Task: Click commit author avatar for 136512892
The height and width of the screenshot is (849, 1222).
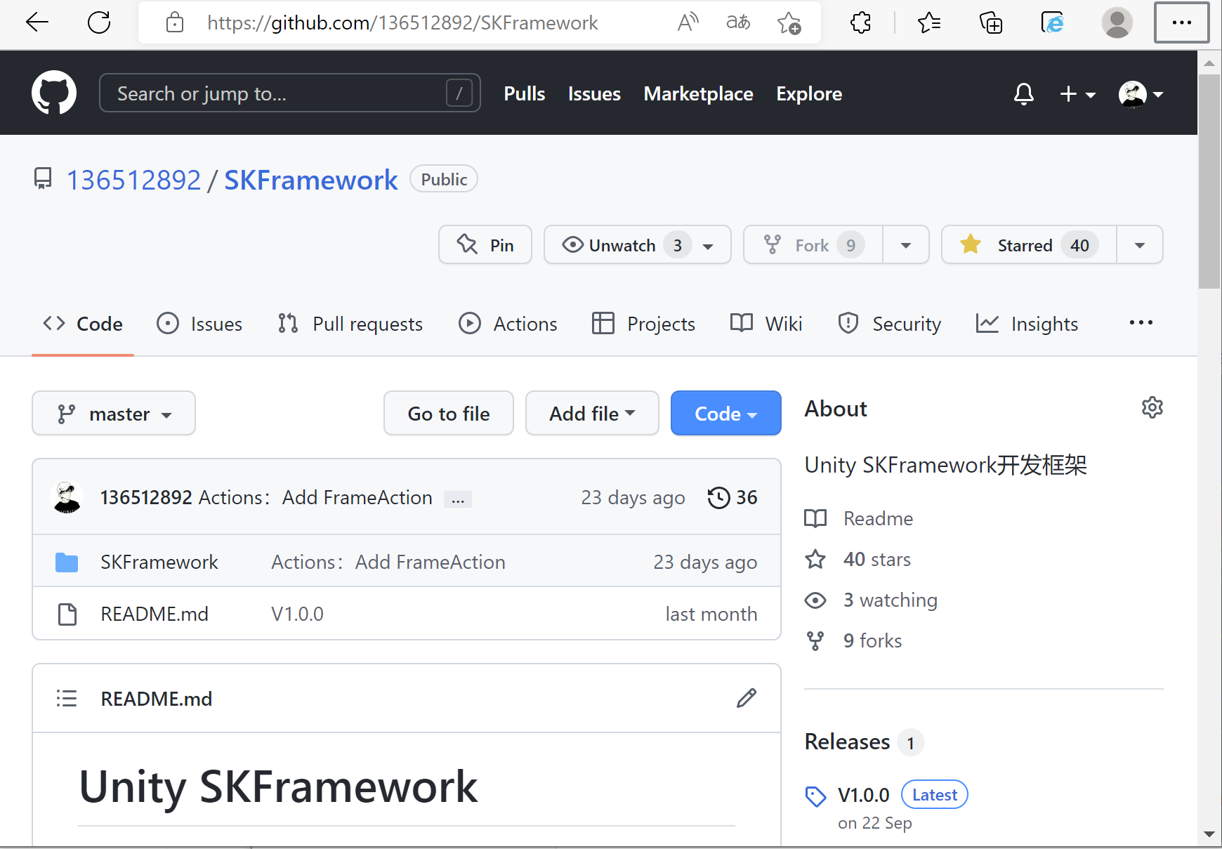Action: (x=67, y=497)
